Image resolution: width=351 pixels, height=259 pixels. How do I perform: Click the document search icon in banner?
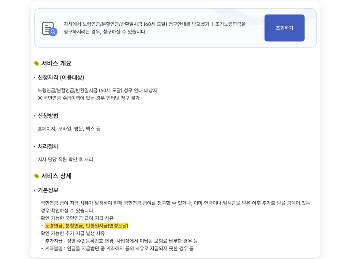pyautogui.click(x=50, y=29)
